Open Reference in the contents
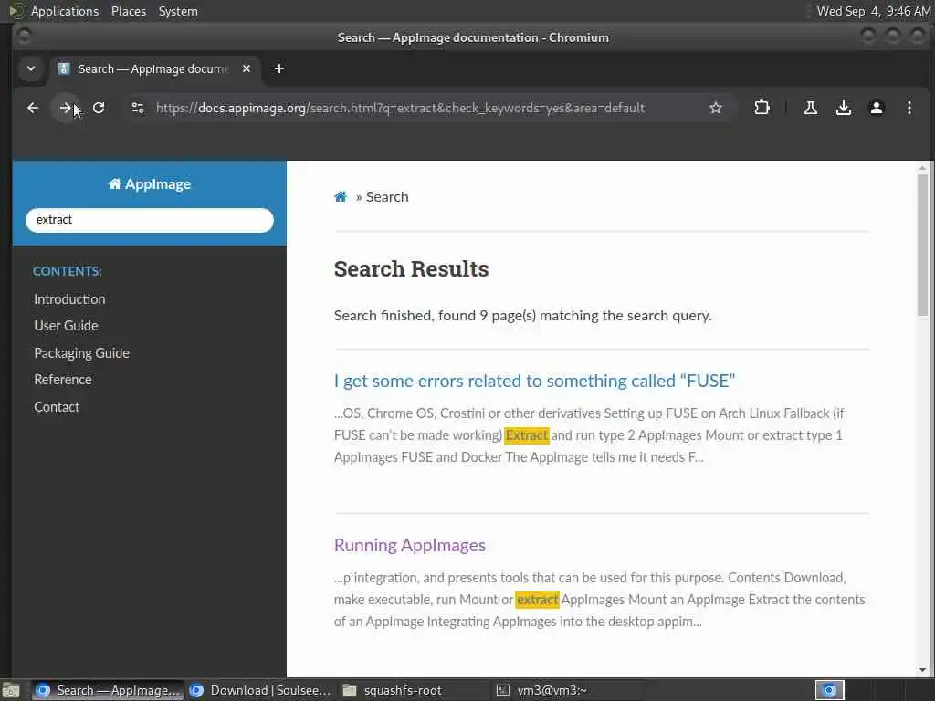The image size is (935, 701). [x=63, y=380]
